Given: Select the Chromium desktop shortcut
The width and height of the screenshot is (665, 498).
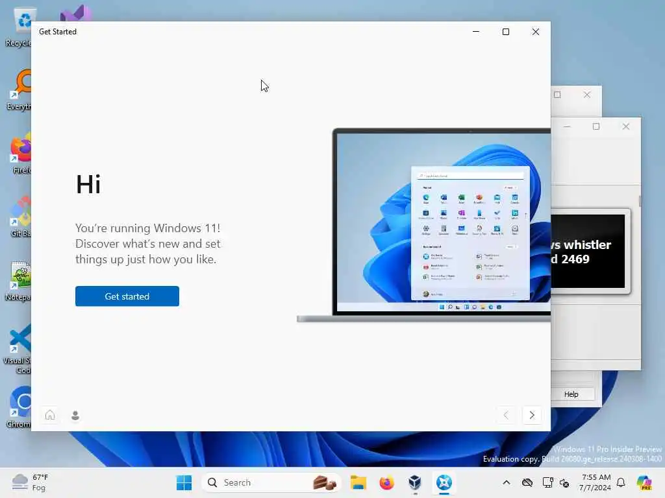Looking at the screenshot, I should (19, 407).
